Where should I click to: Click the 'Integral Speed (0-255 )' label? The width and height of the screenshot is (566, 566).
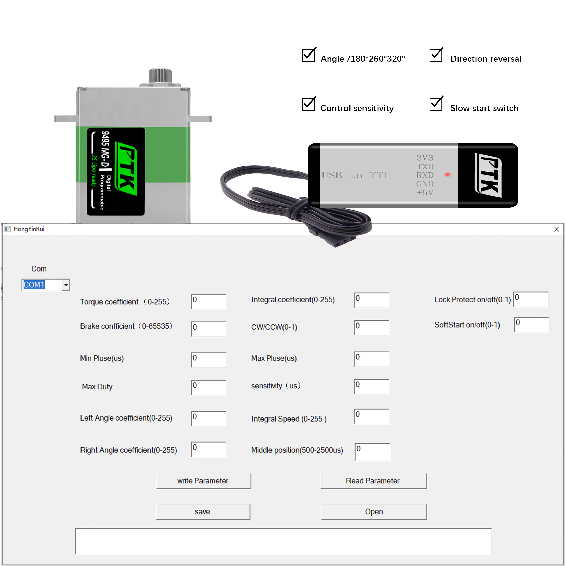click(x=289, y=419)
